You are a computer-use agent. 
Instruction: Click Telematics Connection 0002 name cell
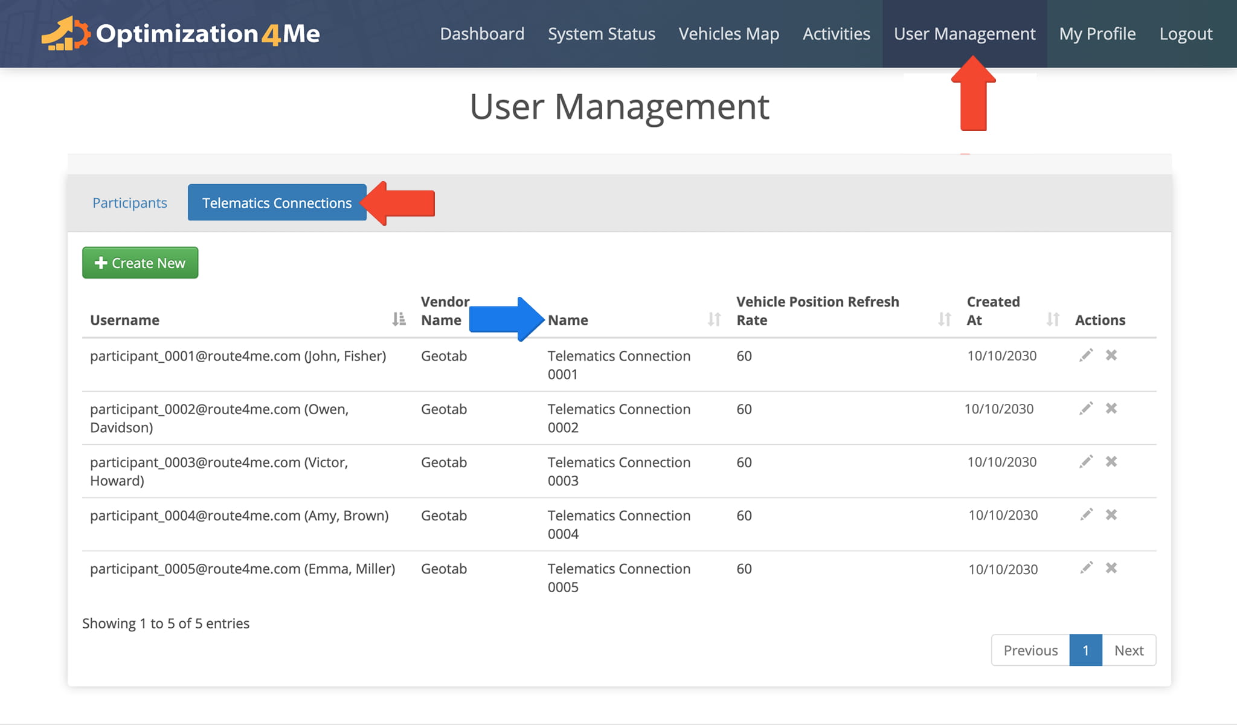619,418
